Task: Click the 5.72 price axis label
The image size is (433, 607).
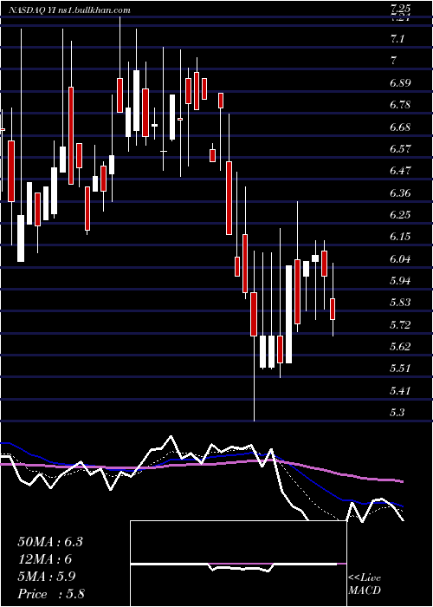Action: [401, 325]
